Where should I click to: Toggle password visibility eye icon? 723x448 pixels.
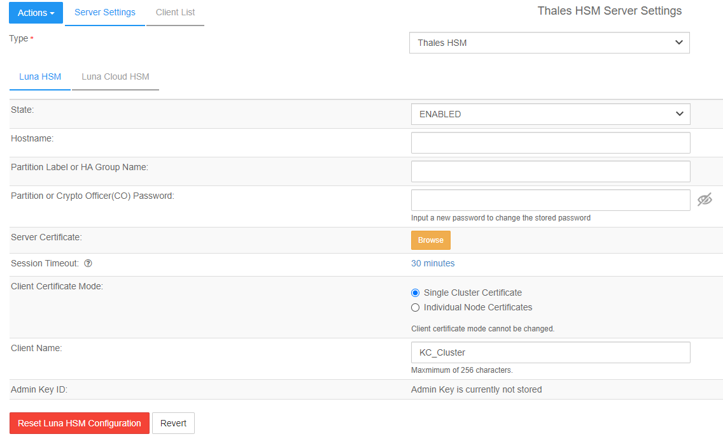point(704,200)
